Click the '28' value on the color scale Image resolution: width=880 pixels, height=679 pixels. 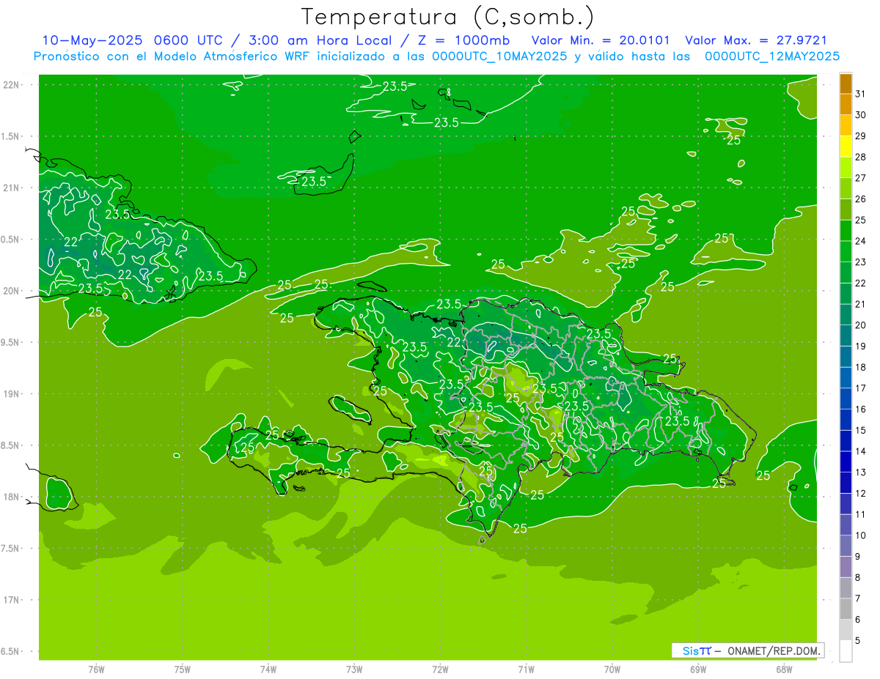pyautogui.click(x=861, y=157)
